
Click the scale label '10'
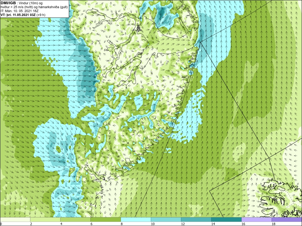point(153,224)
